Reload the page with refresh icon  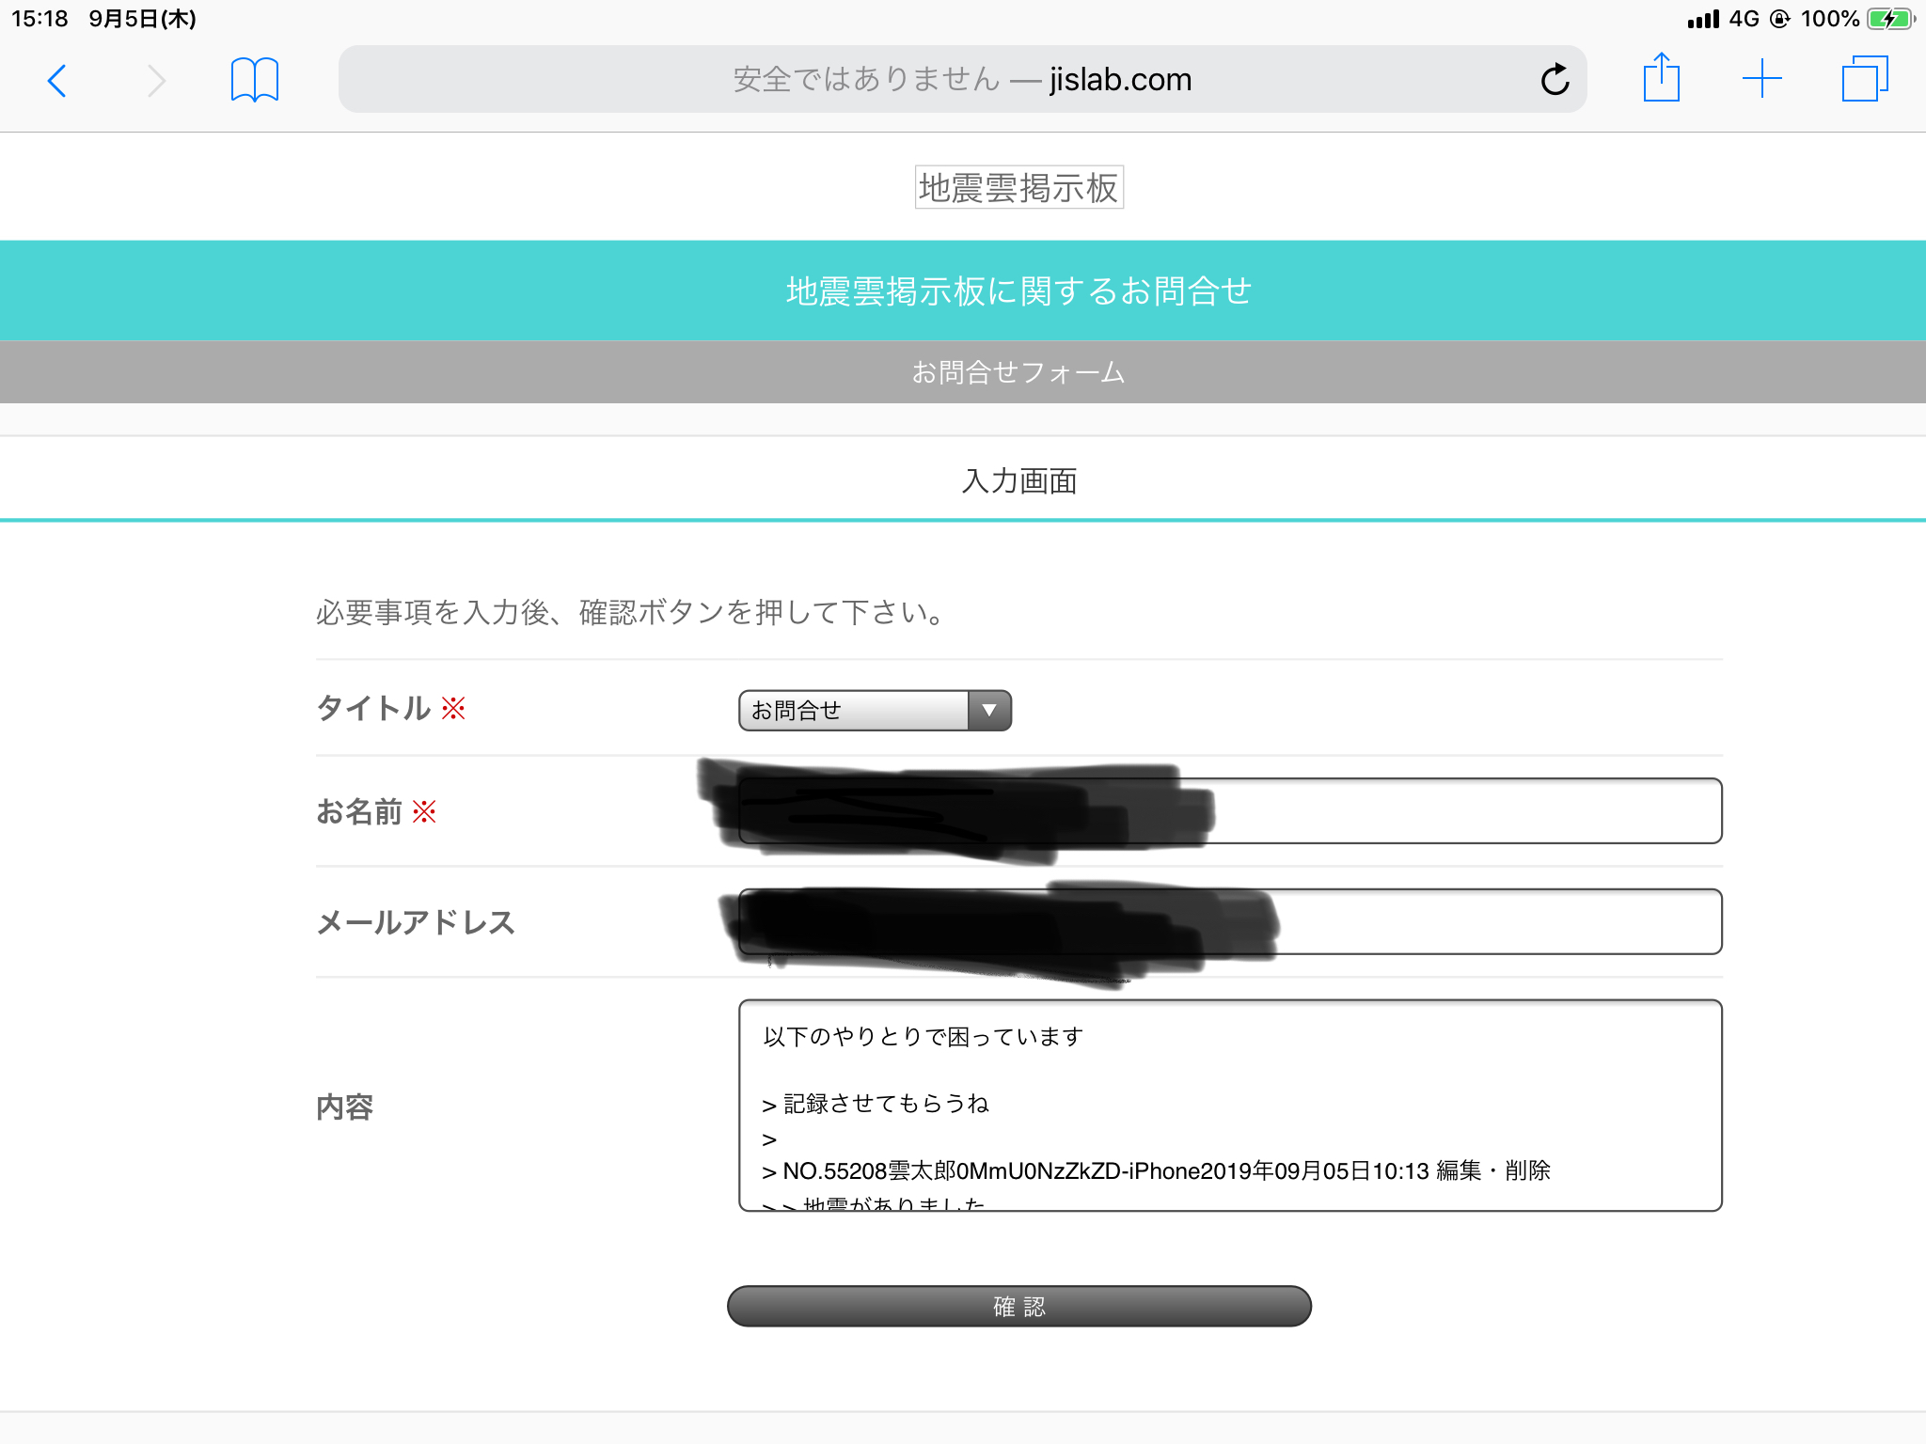pos(1555,80)
